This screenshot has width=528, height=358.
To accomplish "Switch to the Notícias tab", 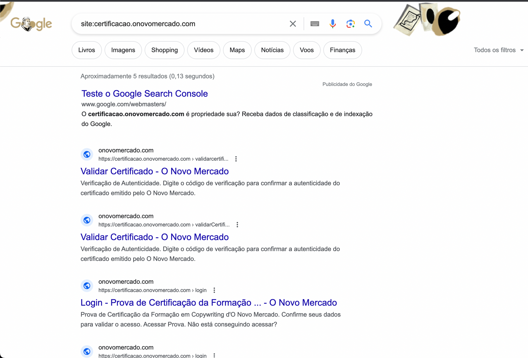I will point(272,50).
